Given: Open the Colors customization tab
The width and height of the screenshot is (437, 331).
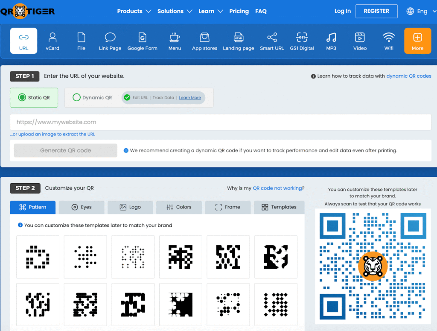Looking at the screenshot, I should coord(179,207).
